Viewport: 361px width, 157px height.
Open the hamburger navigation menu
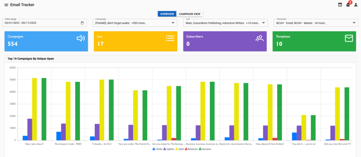pos(6,5)
